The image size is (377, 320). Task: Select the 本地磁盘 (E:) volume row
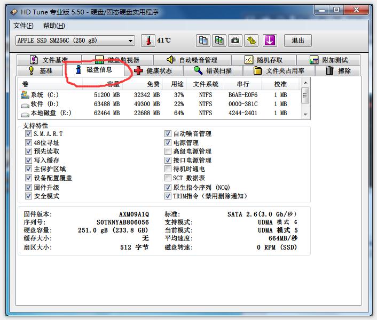(x=160, y=113)
